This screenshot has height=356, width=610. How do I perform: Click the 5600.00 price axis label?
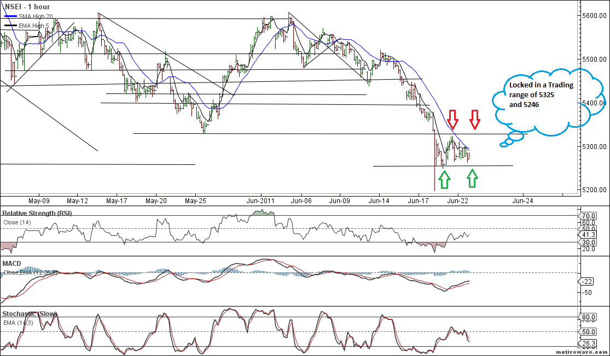tap(595, 15)
